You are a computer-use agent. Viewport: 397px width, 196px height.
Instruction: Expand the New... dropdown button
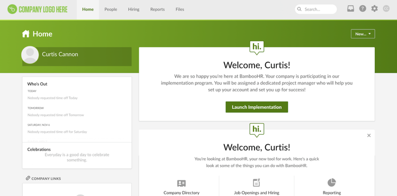pos(363,34)
